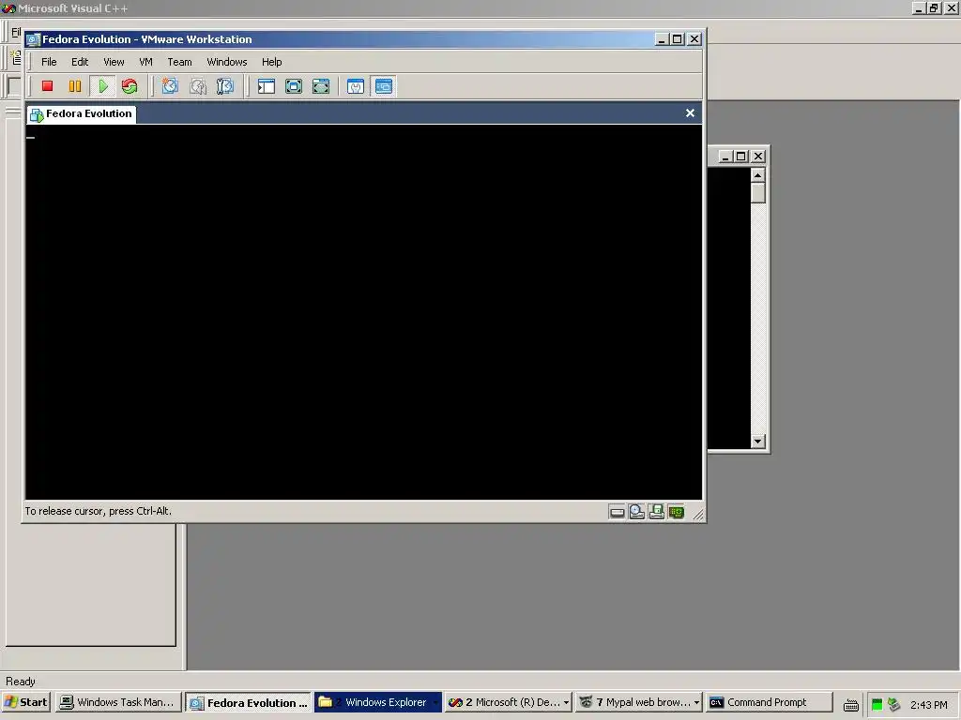Restore down the Microsoft Visual C++ window
The width and height of the screenshot is (961, 720).
pos(934,8)
